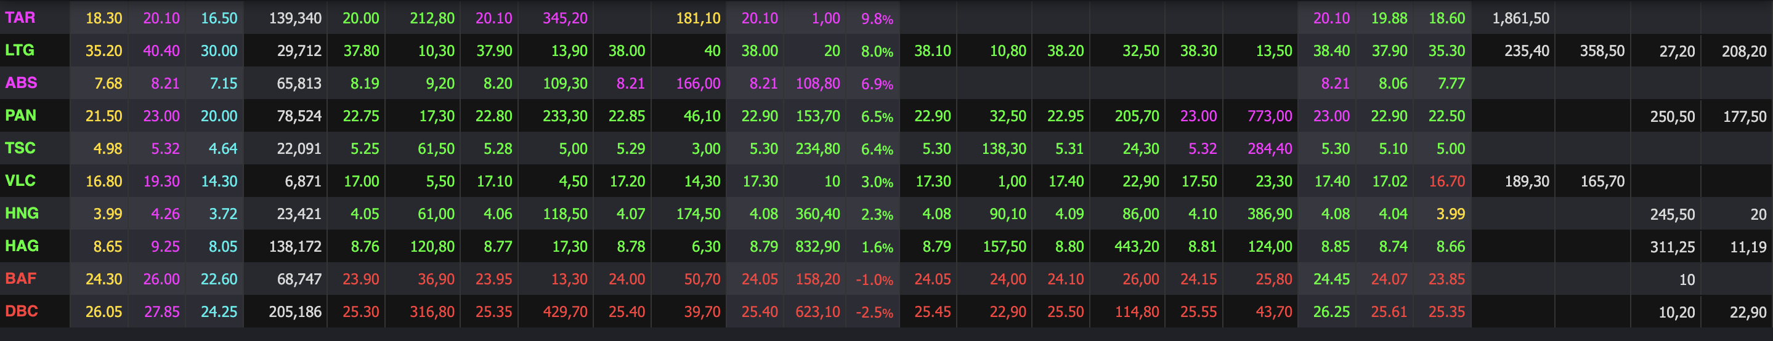Select ABS reference price 7.68
The width and height of the screenshot is (1773, 341).
(108, 84)
